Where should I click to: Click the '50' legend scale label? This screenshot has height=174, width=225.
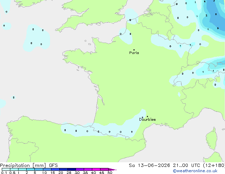click(110, 173)
